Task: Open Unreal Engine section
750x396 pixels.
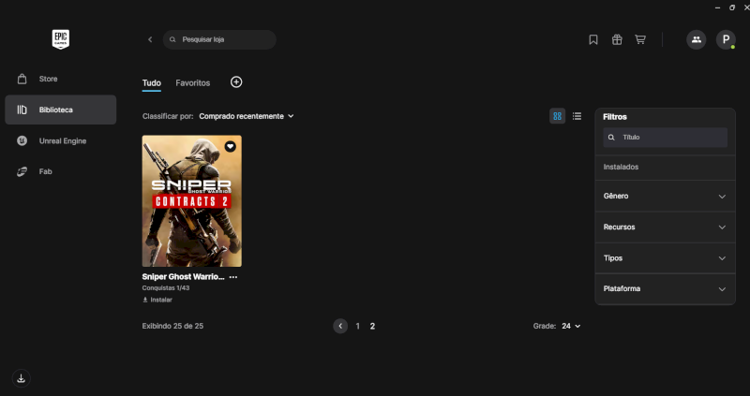Action: click(61, 141)
